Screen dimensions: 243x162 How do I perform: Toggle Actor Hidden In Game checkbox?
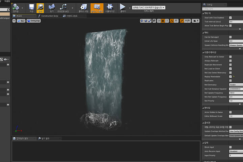(231, 112)
